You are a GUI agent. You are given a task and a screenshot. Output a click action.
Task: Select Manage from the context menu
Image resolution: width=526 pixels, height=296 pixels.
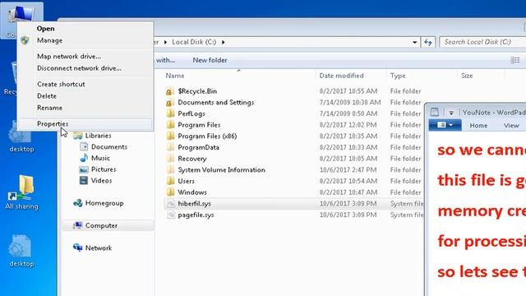coord(49,40)
